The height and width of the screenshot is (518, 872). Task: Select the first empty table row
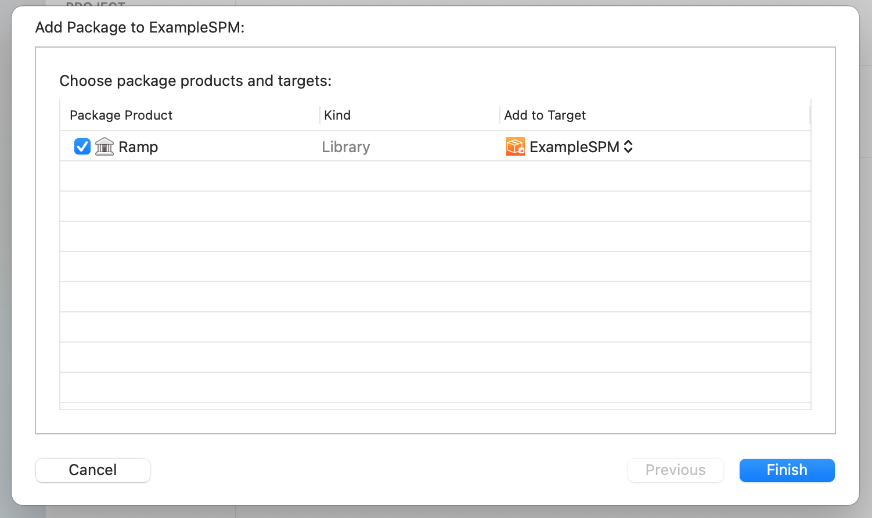tap(435, 177)
